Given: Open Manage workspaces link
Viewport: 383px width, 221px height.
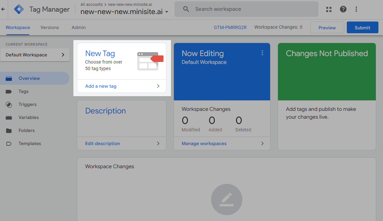Looking at the screenshot, I should pyautogui.click(x=204, y=143).
